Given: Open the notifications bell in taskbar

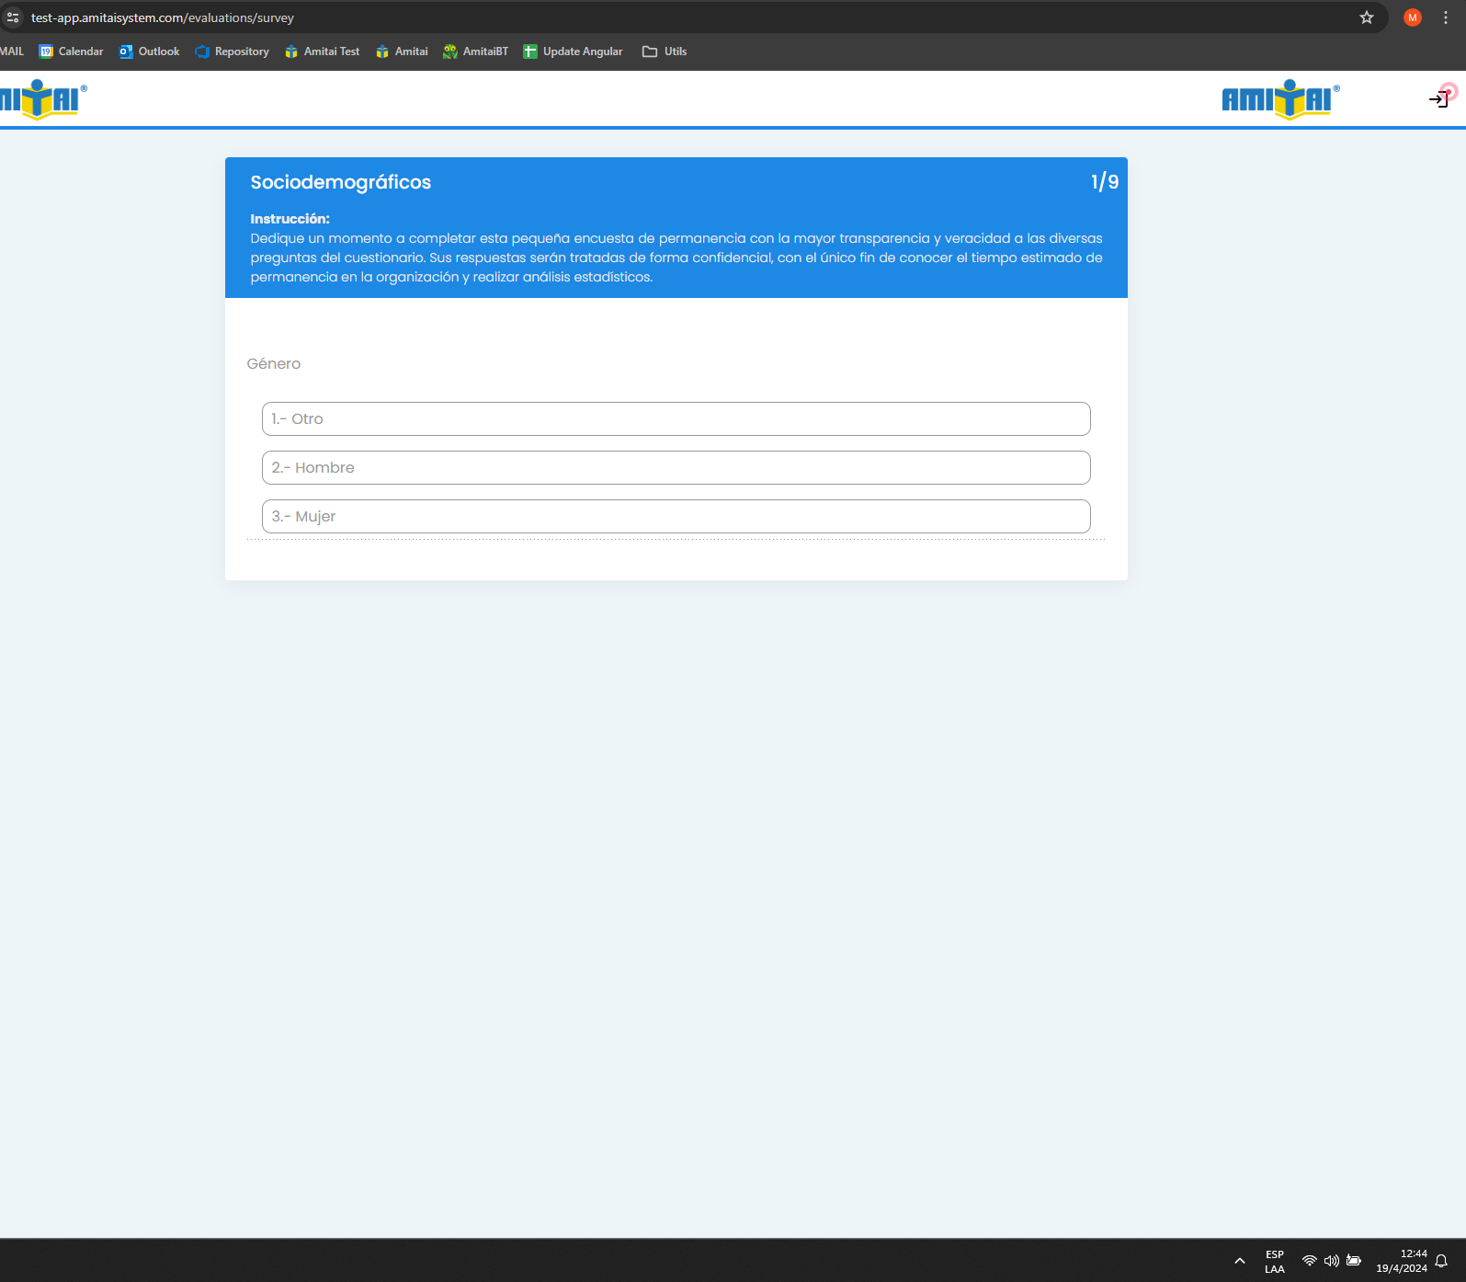Looking at the screenshot, I should [1441, 1261].
